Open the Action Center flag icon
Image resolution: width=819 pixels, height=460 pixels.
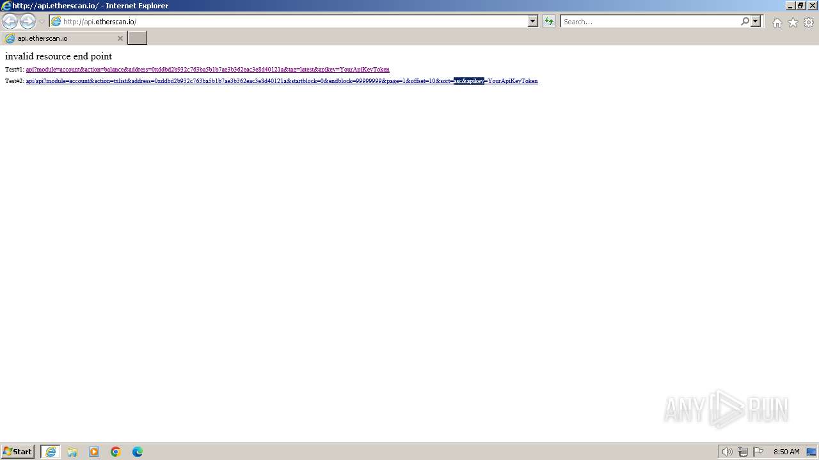pos(758,452)
